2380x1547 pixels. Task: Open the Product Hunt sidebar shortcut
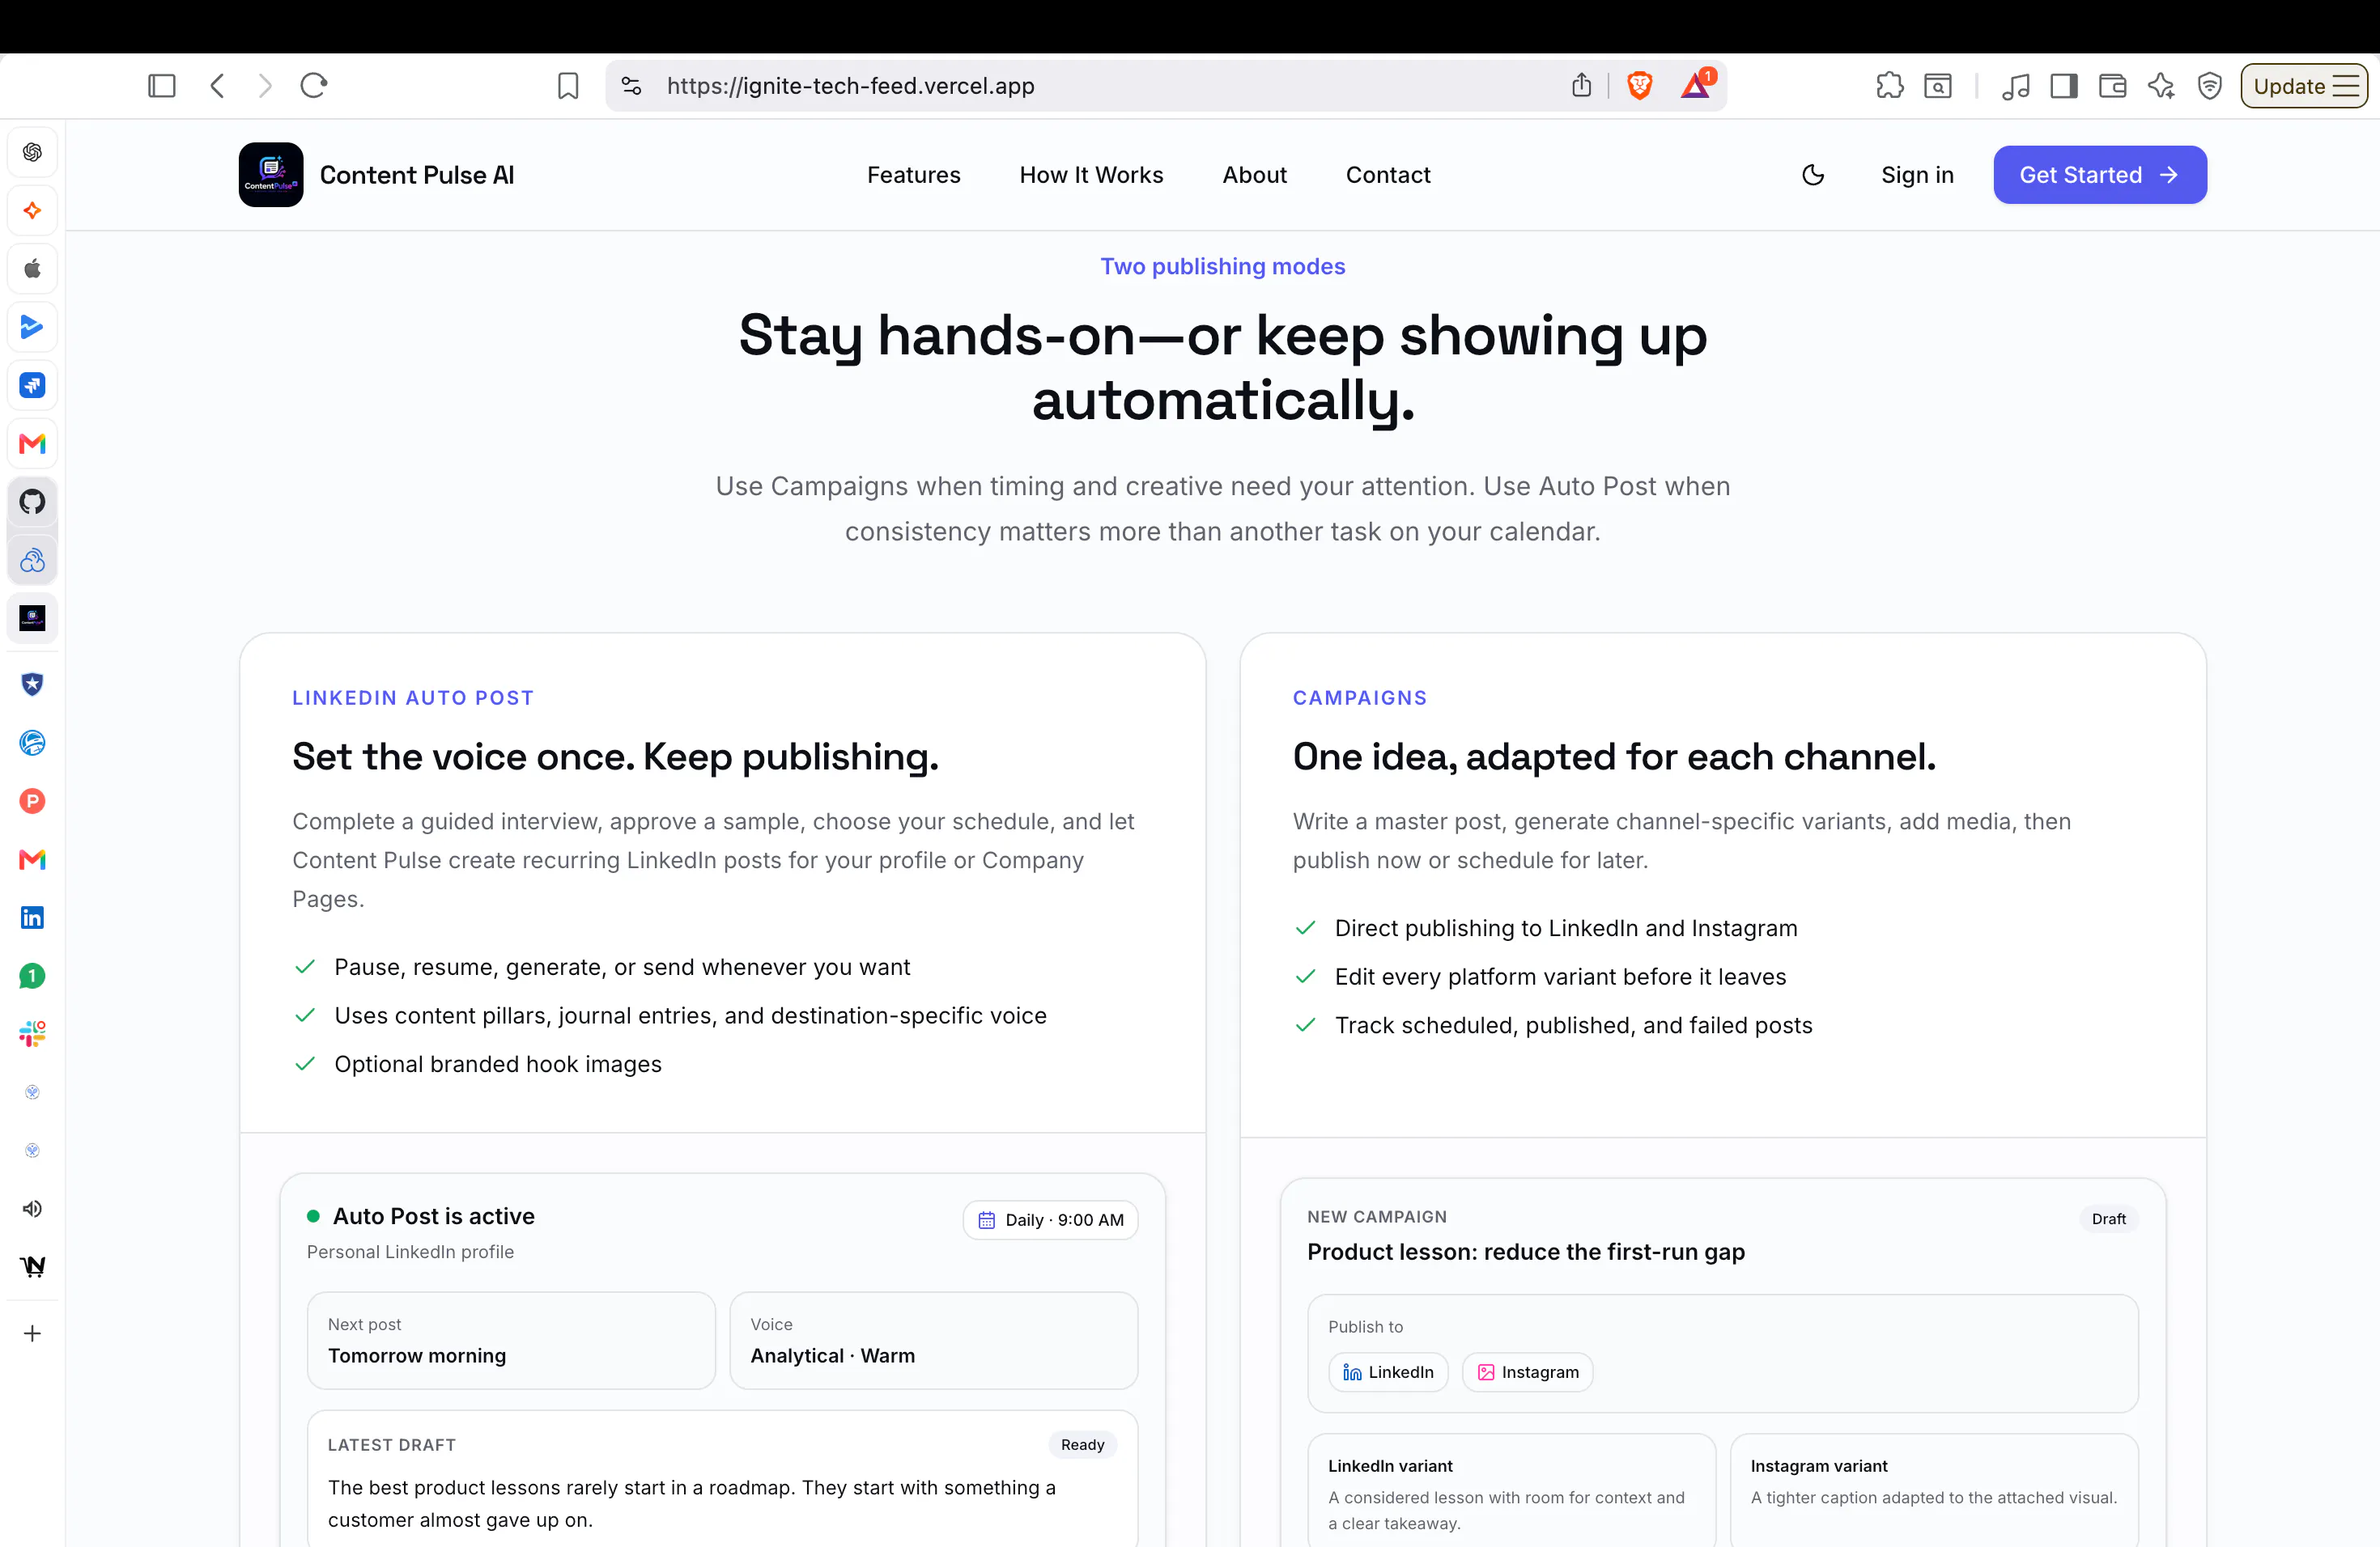pyautogui.click(x=32, y=800)
